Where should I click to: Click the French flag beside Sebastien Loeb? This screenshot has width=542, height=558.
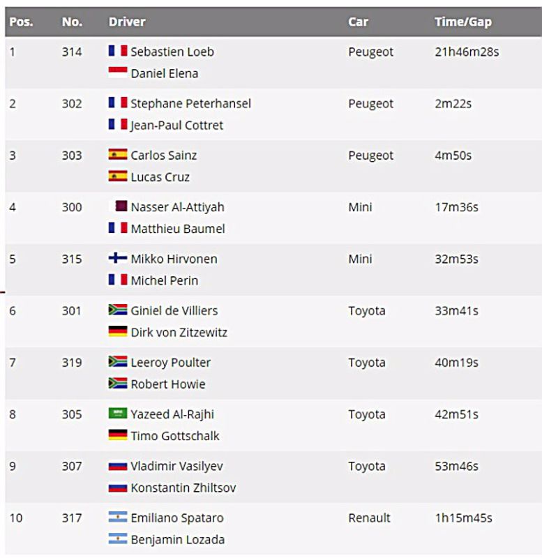click(x=118, y=50)
